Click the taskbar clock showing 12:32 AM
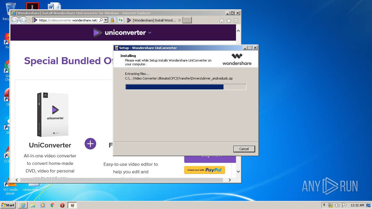Viewport: 372px width, 209px height. (357, 205)
